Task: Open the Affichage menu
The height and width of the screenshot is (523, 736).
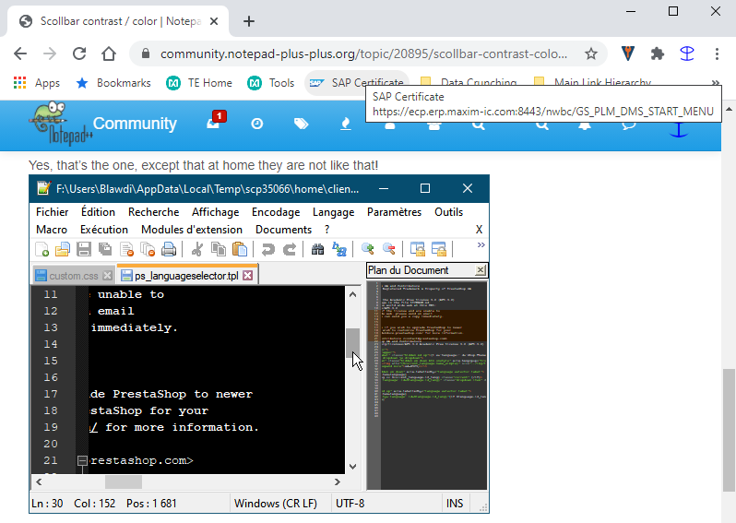Action: 216,212
